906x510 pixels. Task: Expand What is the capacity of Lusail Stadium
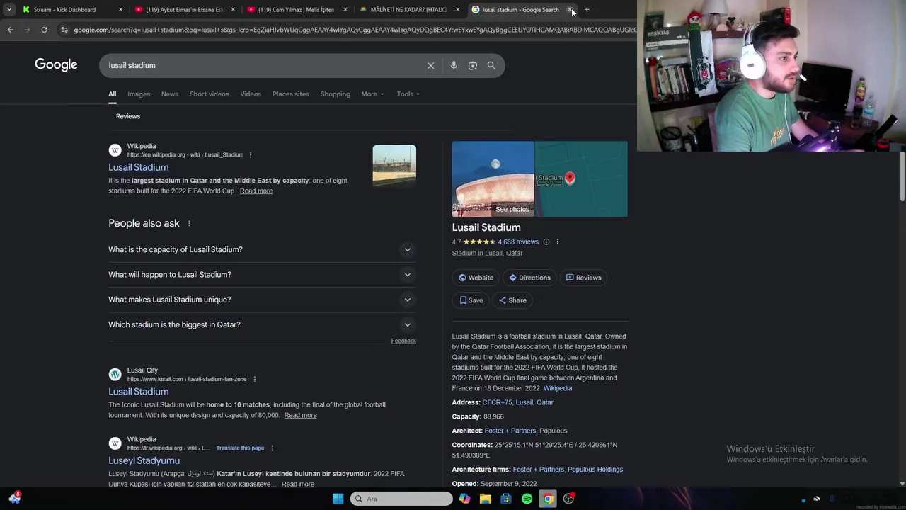pyautogui.click(x=262, y=249)
